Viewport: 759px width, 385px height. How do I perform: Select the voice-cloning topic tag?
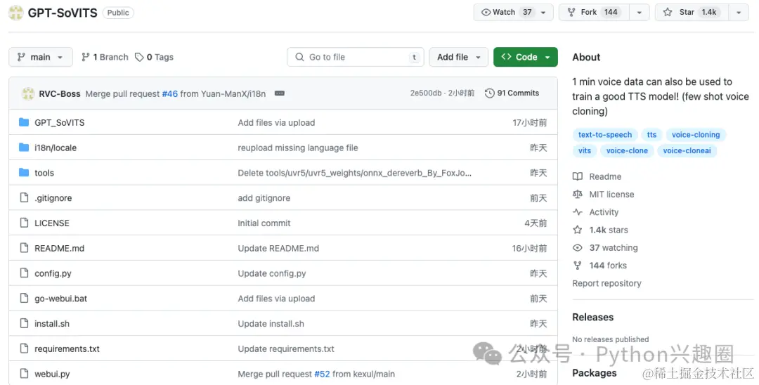click(x=696, y=134)
